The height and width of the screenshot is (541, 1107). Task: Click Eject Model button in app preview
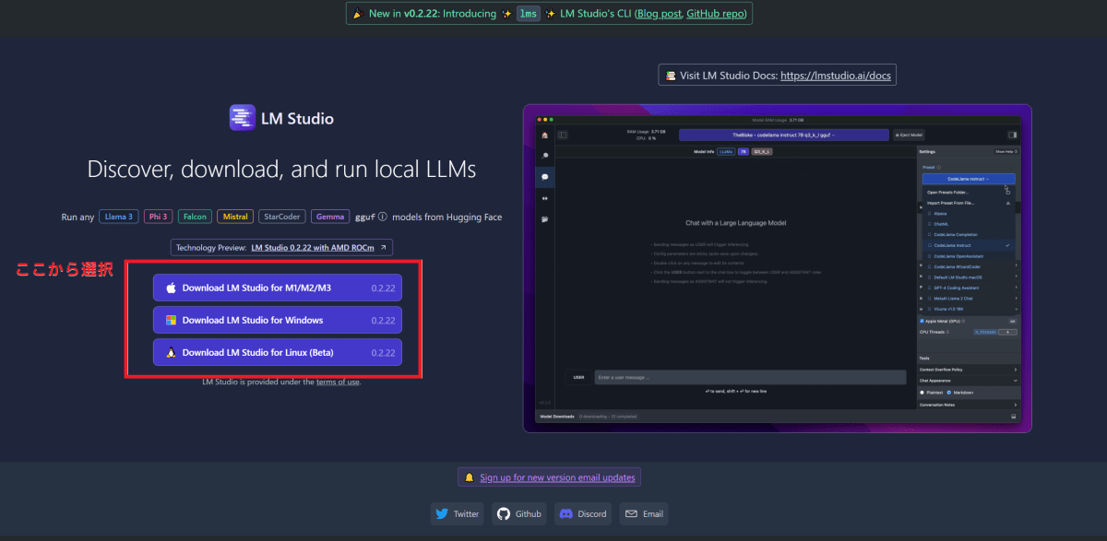pyautogui.click(x=909, y=135)
